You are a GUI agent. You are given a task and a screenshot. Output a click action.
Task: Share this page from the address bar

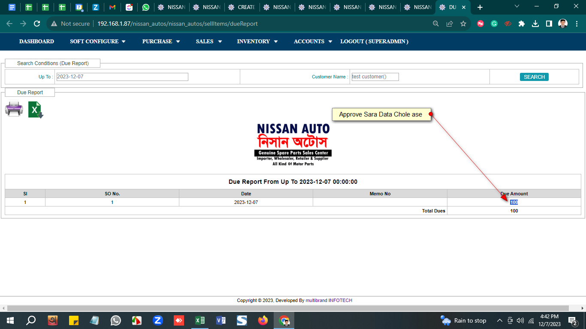point(450,24)
